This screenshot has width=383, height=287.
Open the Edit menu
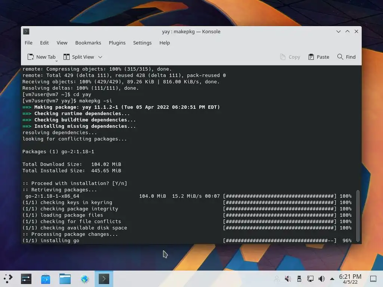click(44, 43)
